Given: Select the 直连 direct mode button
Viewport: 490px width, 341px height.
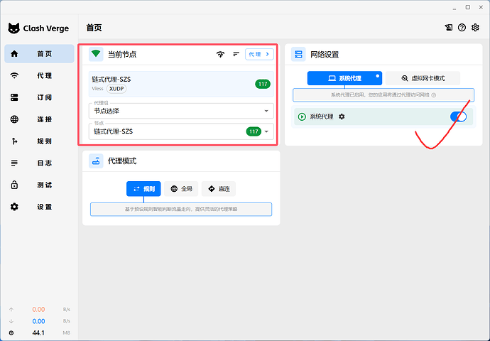Looking at the screenshot, I should (x=219, y=189).
